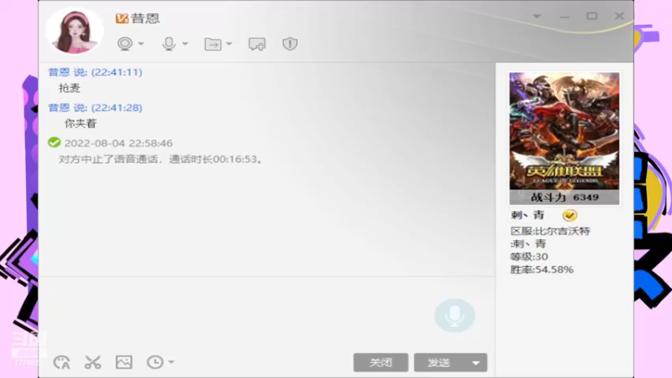Click the sender line 昔恩 说: (22:41:11)

pyautogui.click(x=95, y=72)
